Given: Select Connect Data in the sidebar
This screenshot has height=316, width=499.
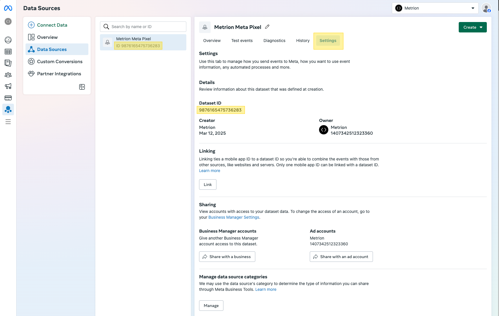Looking at the screenshot, I should tap(57, 25).
